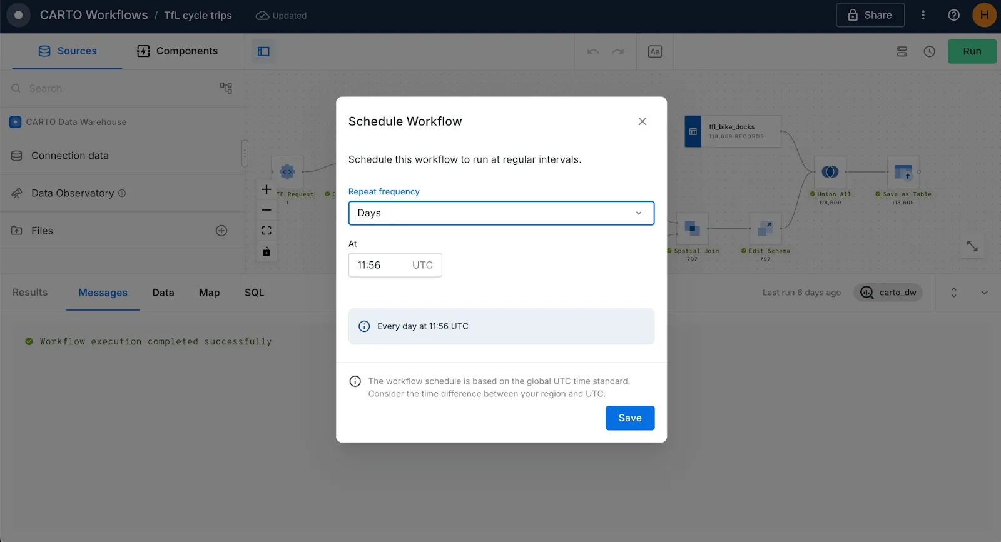1001x542 pixels.
Task: Toggle the left sidebar panel icon
Action: (x=263, y=51)
